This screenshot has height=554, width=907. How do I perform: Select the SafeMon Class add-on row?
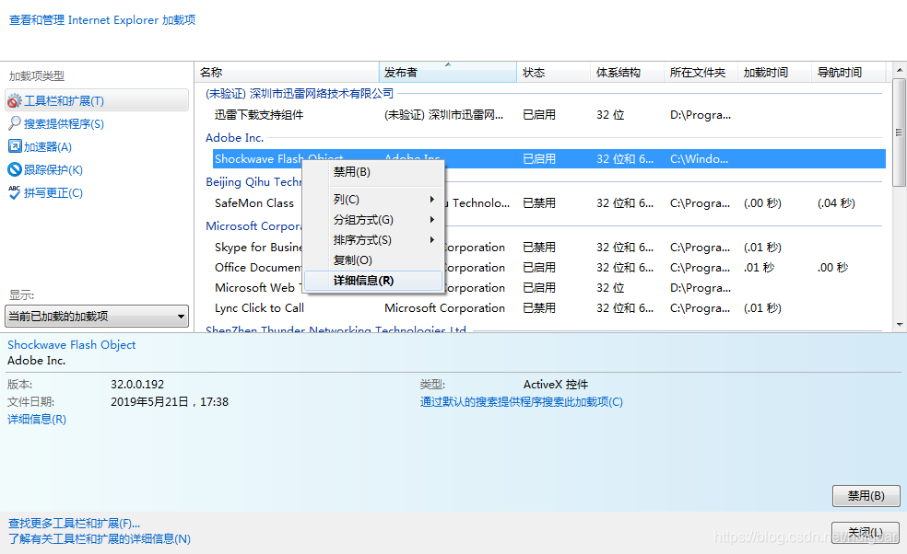tap(548, 203)
